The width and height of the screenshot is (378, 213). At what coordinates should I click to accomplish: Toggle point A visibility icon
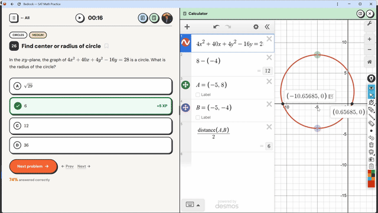click(185, 85)
